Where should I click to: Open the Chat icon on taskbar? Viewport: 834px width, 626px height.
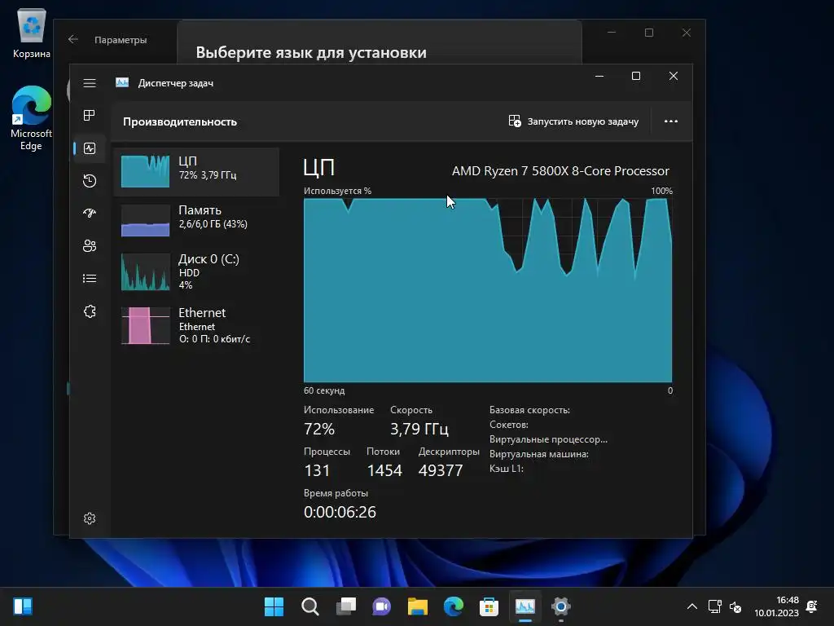click(x=381, y=606)
